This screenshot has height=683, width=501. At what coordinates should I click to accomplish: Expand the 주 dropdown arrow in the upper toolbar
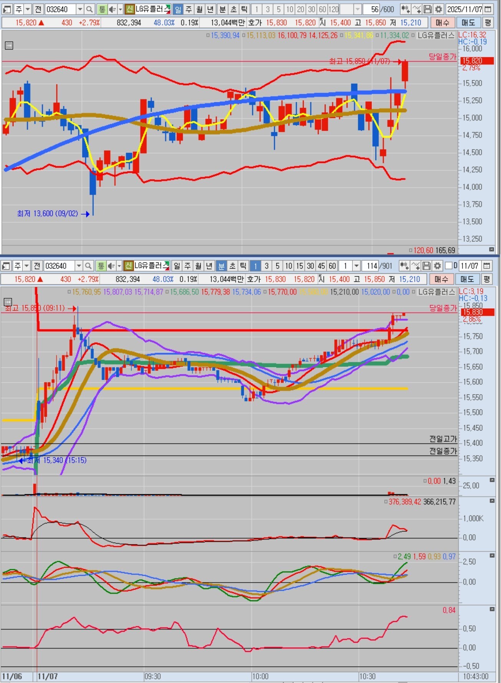(x=28, y=9)
